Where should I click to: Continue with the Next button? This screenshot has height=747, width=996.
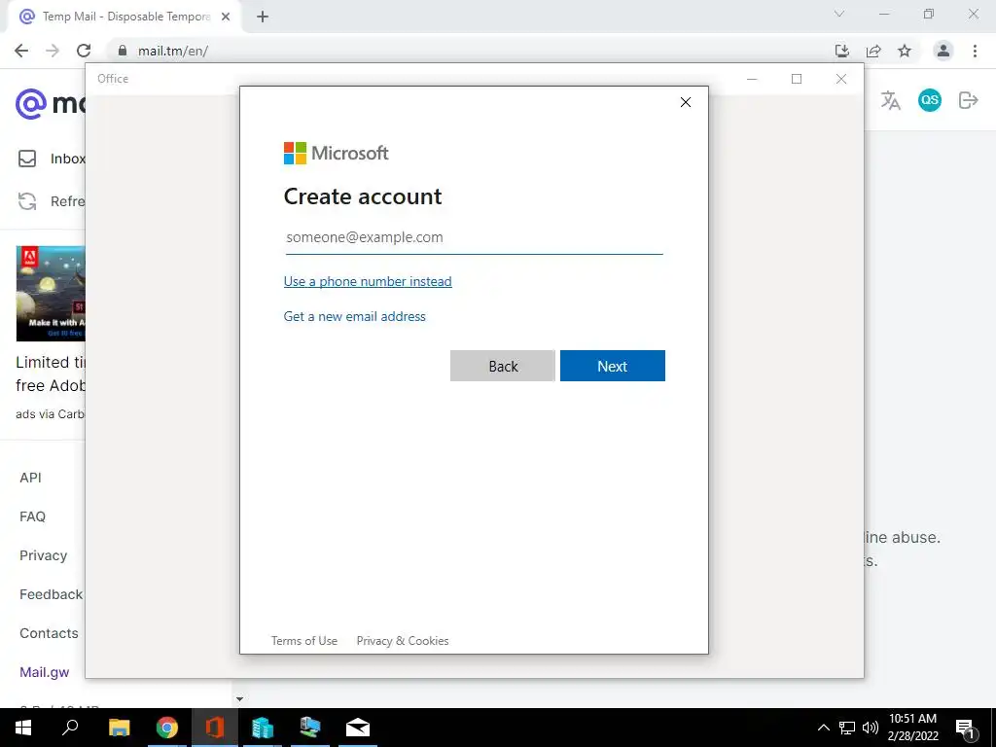click(x=613, y=366)
